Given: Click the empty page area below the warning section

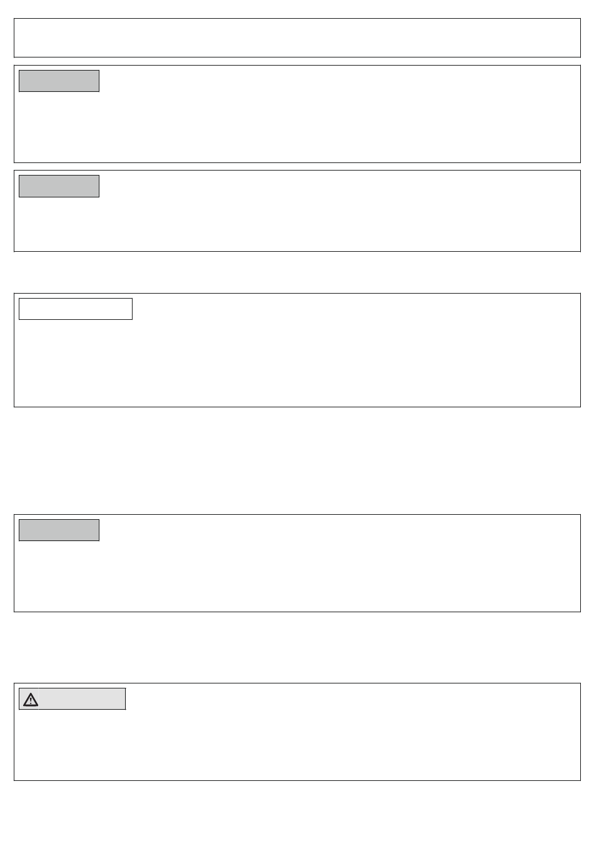Looking at the screenshot, I should pos(297,822).
